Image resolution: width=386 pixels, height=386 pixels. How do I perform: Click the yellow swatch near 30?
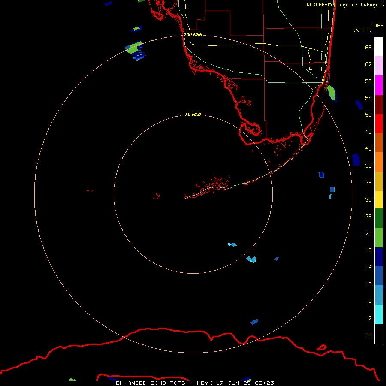379,200
